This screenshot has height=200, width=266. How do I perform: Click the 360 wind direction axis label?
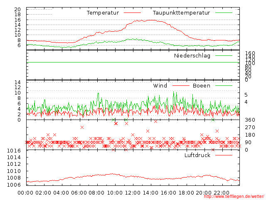[250, 120]
